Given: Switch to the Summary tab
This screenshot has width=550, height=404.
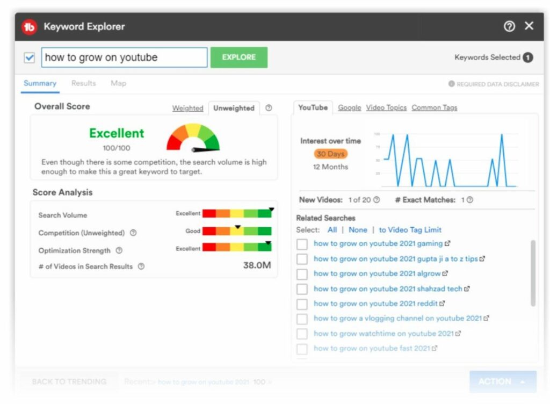Looking at the screenshot, I should click(x=40, y=83).
